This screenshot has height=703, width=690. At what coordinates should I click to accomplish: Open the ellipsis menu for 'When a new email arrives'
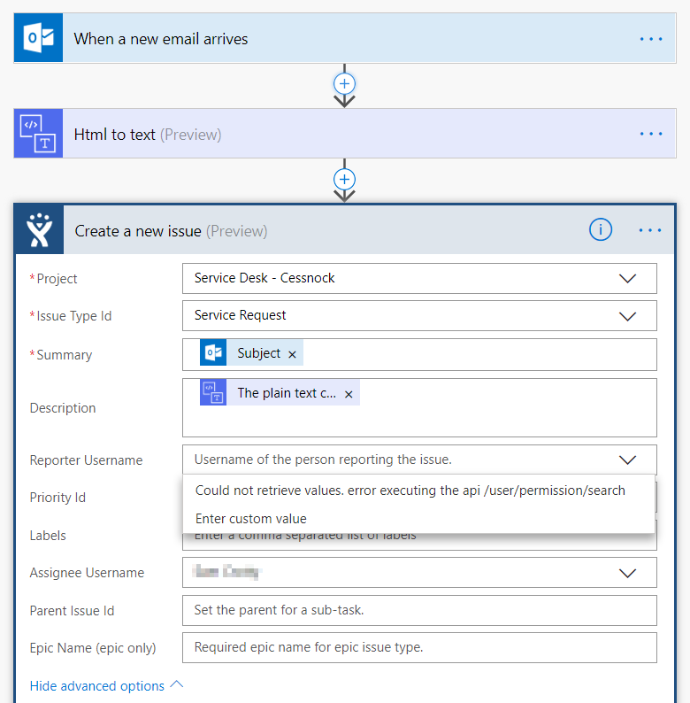pyautogui.click(x=650, y=39)
